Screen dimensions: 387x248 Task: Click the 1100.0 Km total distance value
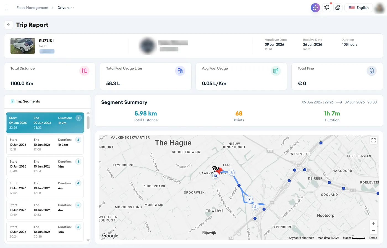pos(22,83)
